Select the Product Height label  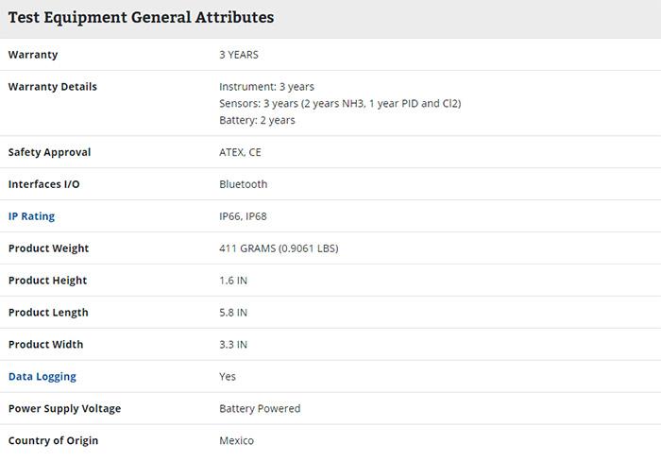[x=47, y=281]
